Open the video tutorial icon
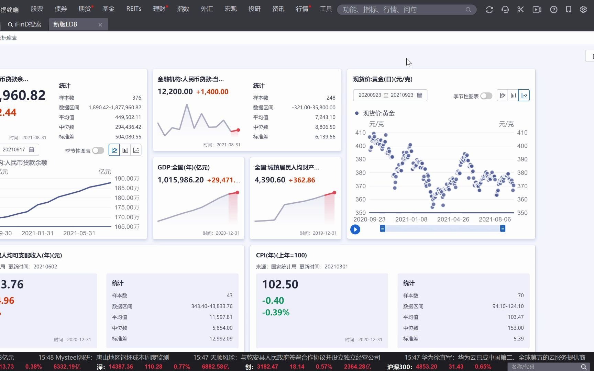Image resolution: width=594 pixels, height=371 pixels. [537, 10]
